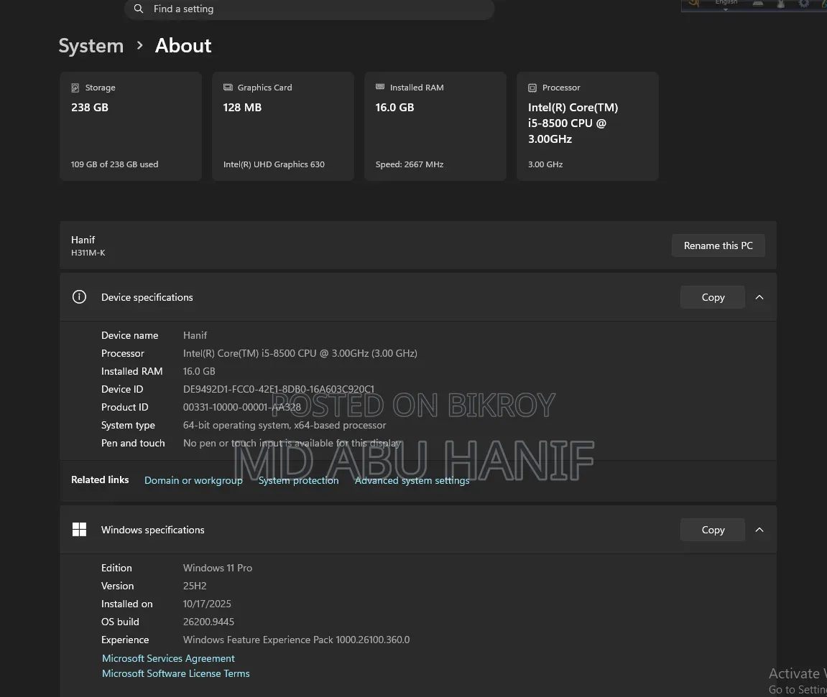
Task: Select '16.0 GB' in the Installed RAM card
Action: [x=394, y=108]
